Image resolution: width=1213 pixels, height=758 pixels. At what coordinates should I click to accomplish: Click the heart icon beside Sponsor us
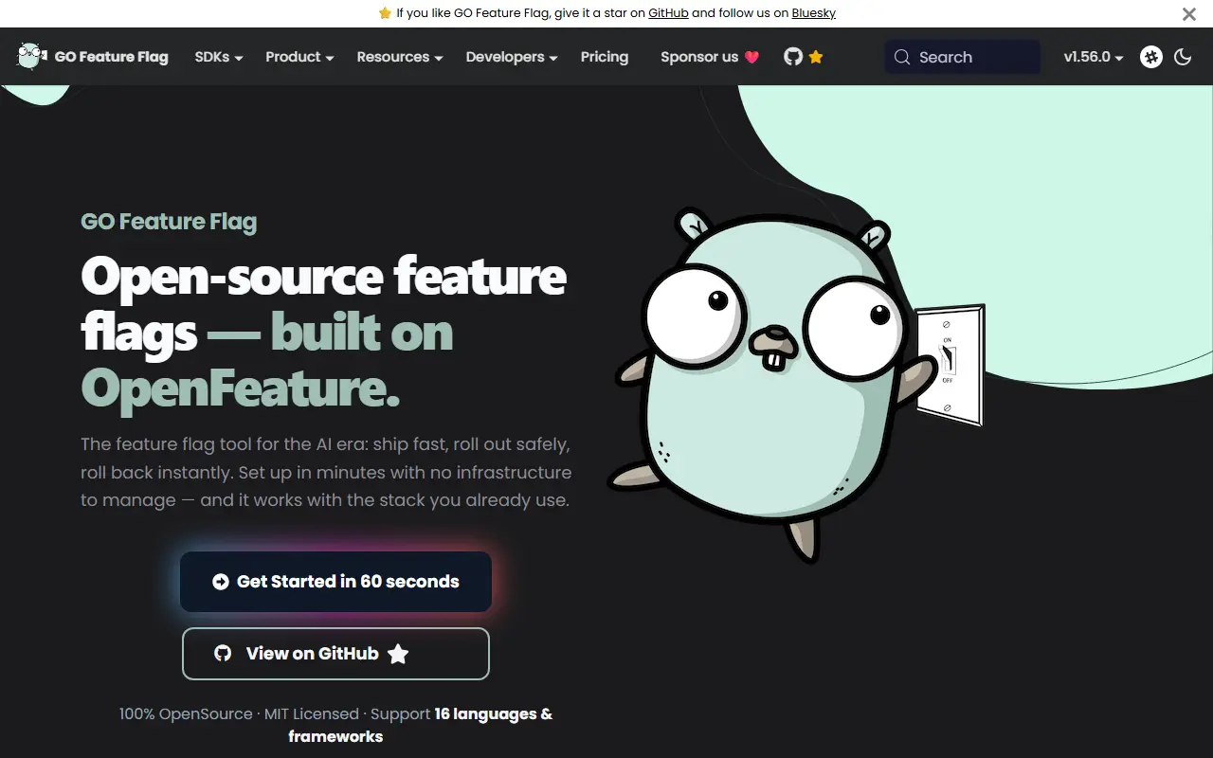point(752,57)
